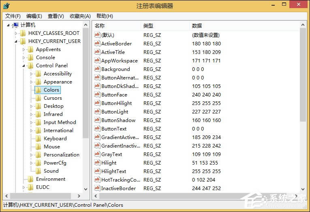Expand the Input Method key
The width and height of the screenshot is (310, 212).
coord(32,122)
